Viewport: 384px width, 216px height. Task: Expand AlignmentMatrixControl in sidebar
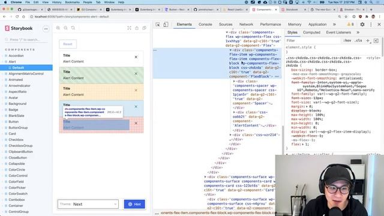coord(26,74)
